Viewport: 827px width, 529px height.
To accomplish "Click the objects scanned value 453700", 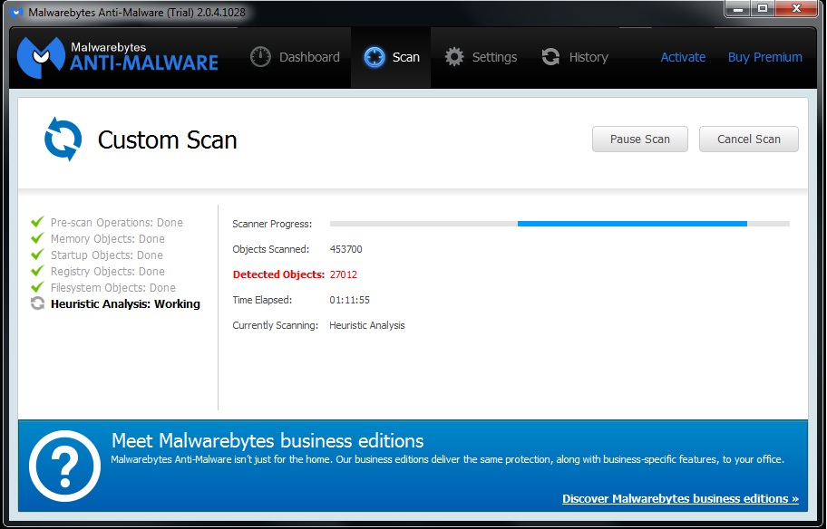I will 346,249.
